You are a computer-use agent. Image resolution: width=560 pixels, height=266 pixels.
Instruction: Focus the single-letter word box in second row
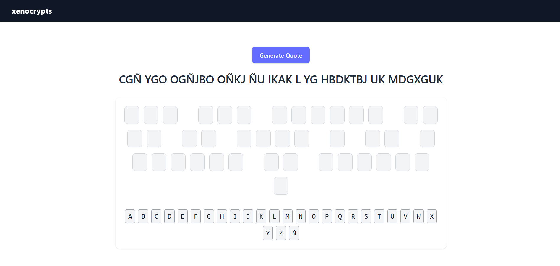tap(337, 139)
